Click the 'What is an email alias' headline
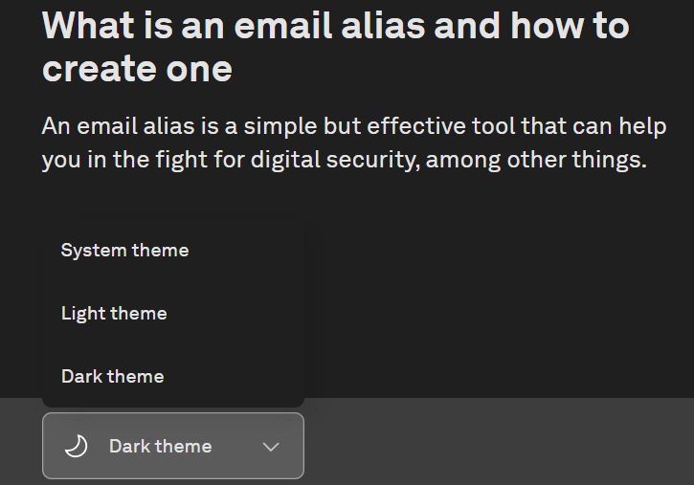The width and height of the screenshot is (694, 485). (335, 26)
